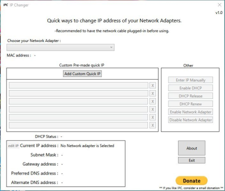Screen dimensions: 225x191
Task: Click Enter IP Manually button
Action: click(x=190, y=80)
